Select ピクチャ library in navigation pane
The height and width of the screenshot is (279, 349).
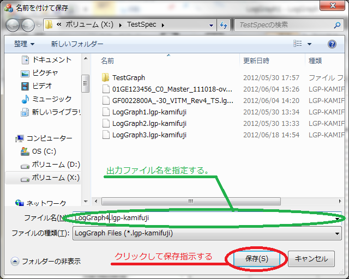point(40,73)
